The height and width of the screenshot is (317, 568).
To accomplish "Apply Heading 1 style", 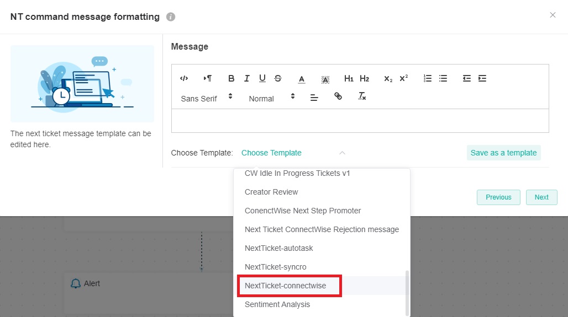I will (x=349, y=78).
